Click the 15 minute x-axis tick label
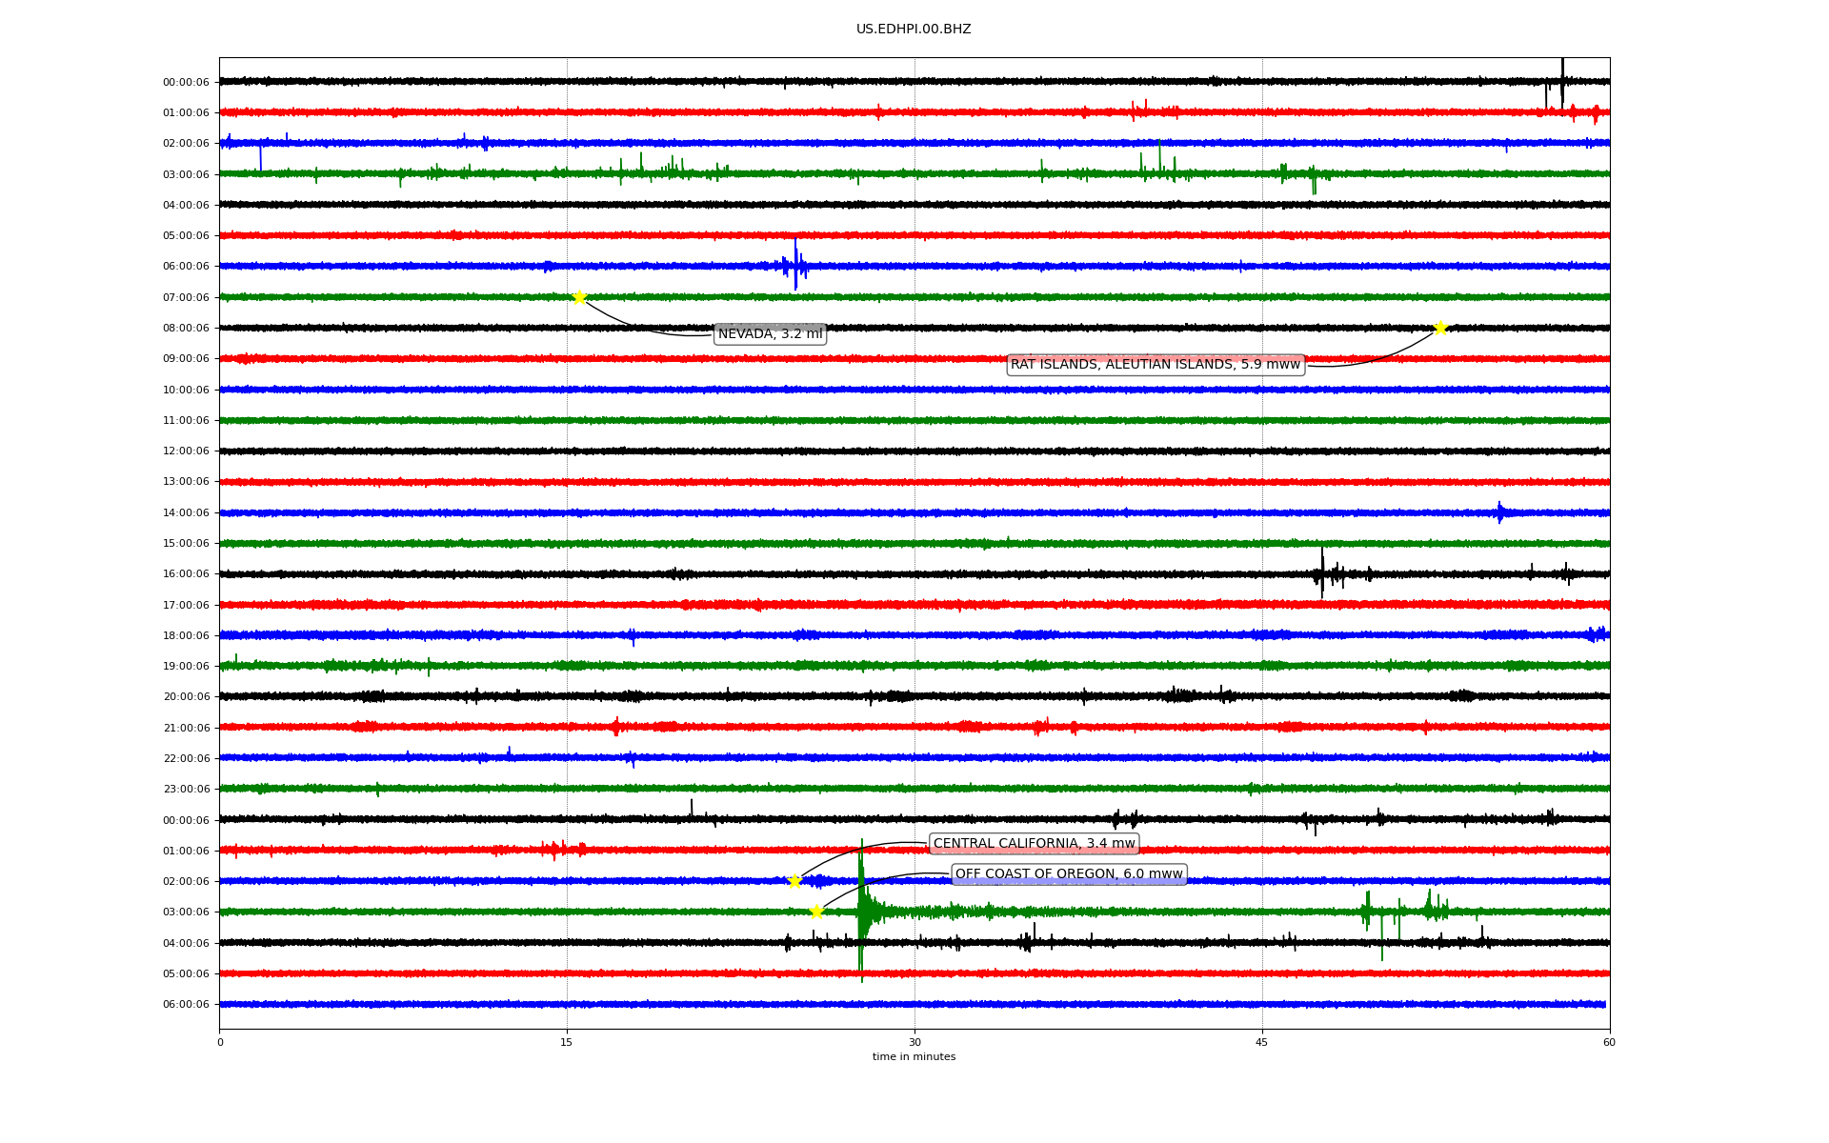Image resolution: width=1829 pixels, height=1143 pixels. coord(567,1042)
